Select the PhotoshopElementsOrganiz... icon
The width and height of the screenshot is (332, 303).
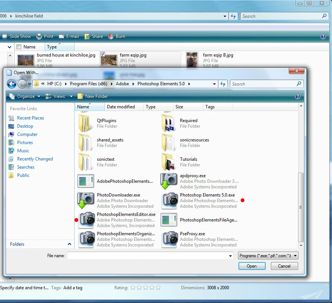click(x=86, y=239)
